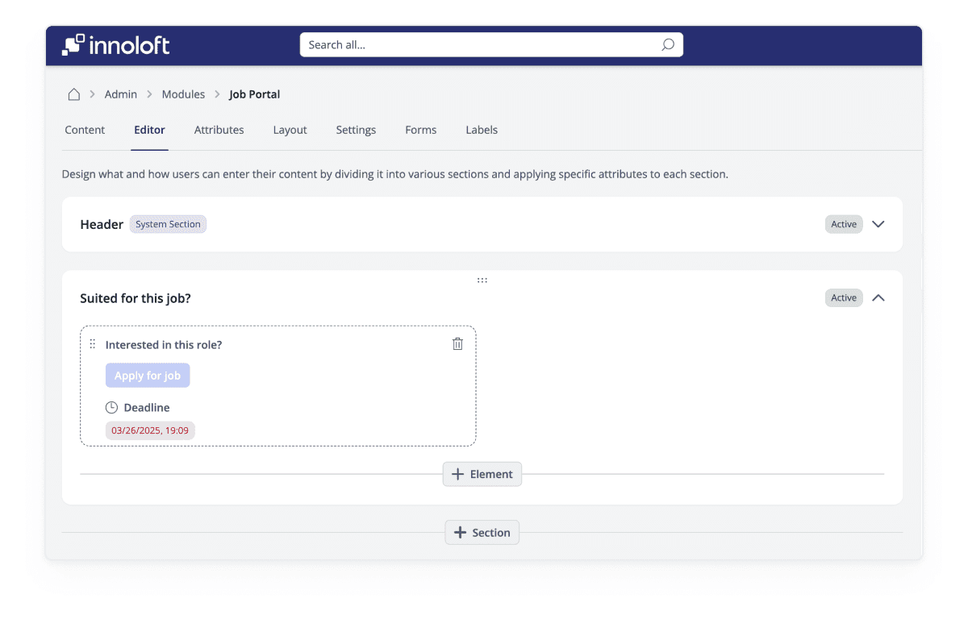Click the drag handle of the element card
The image size is (968, 640).
pyautogui.click(x=92, y=344)
